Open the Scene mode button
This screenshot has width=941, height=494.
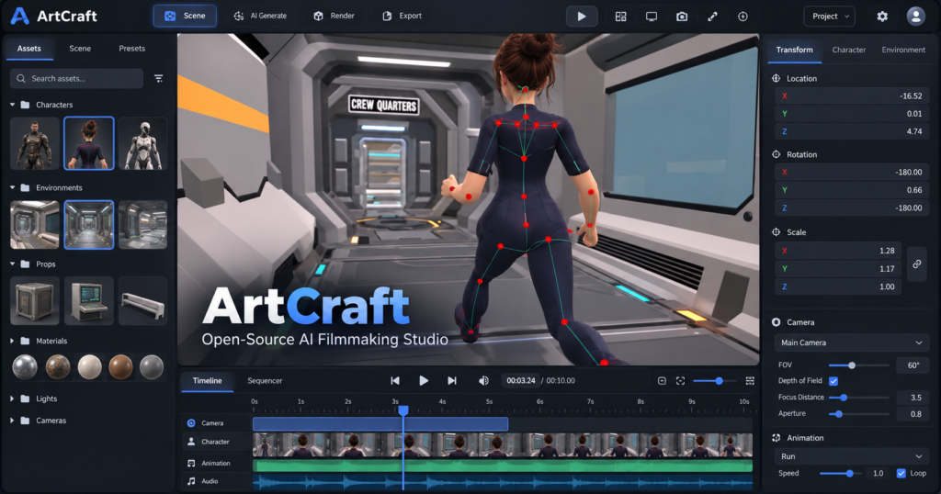point(185,17)
